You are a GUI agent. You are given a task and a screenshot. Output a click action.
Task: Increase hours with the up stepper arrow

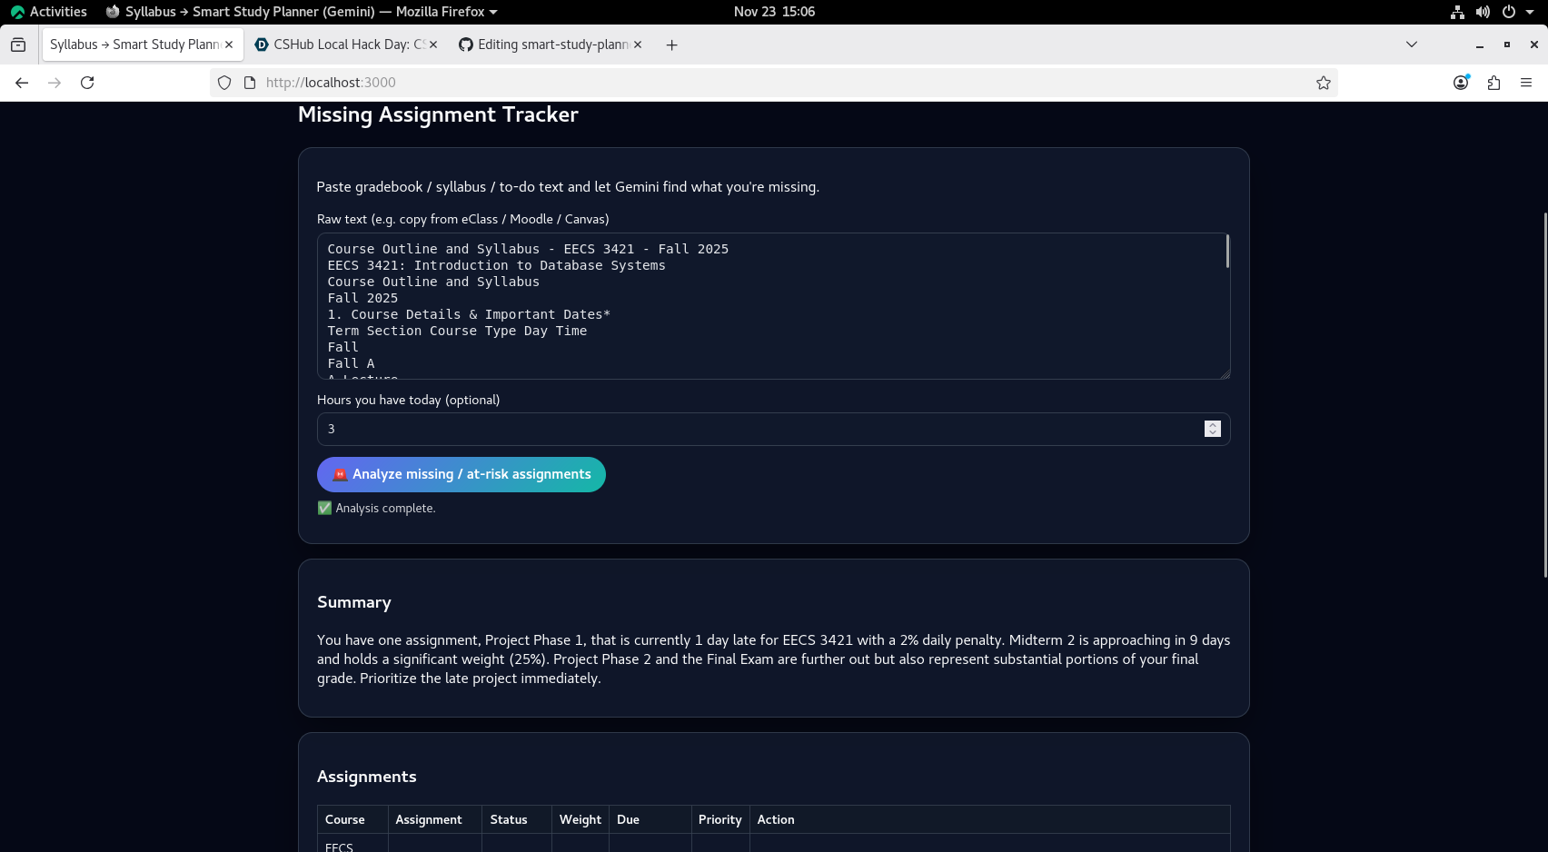1213,425
